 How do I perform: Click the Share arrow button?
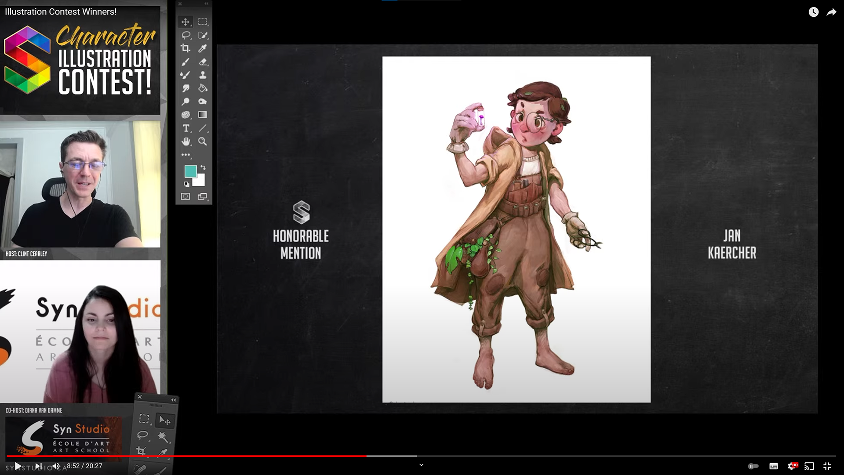click(x=831, y=12)
